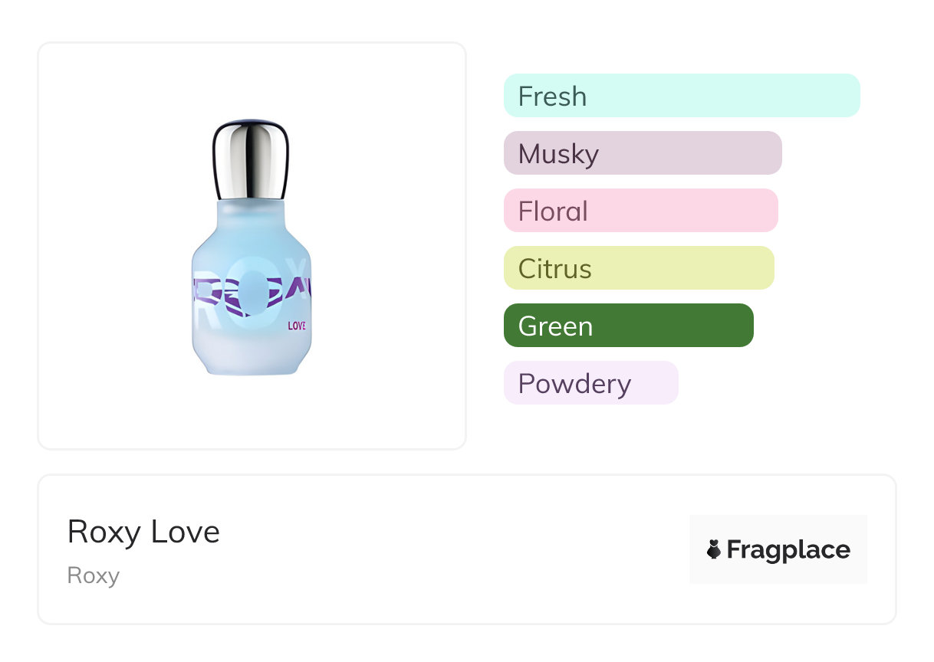Click the Powdery text label
Screen dimensions: 934x662
pyautogui.click(x=574, y=384)
